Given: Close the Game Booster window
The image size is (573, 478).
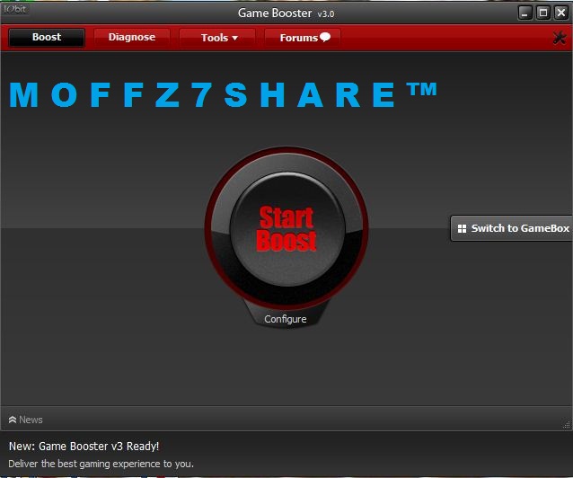Looking at the screenshot, I should click(x=561, y=13).
